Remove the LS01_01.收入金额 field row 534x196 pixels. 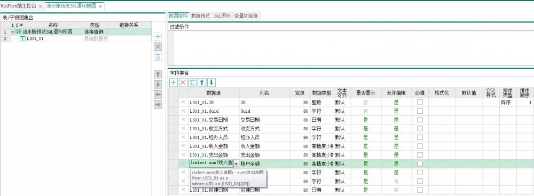183,146
